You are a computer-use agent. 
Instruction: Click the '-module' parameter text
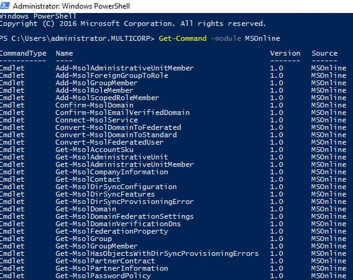(x=226, y=38)
